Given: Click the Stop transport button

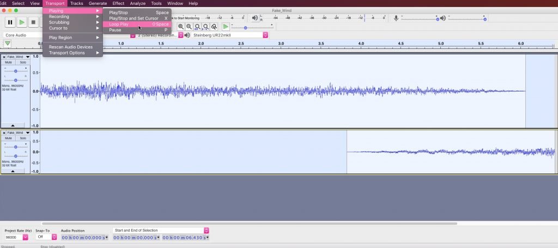Looking at the screenshot, I should 33,22.
